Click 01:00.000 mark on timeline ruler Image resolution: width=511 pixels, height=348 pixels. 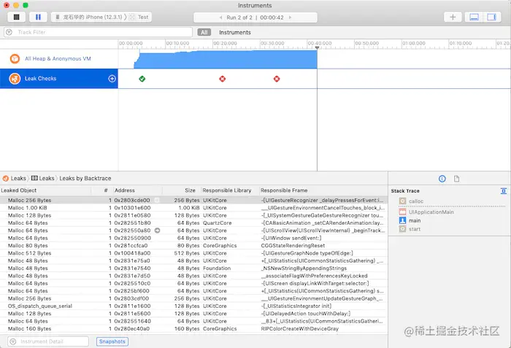point(414,43)
